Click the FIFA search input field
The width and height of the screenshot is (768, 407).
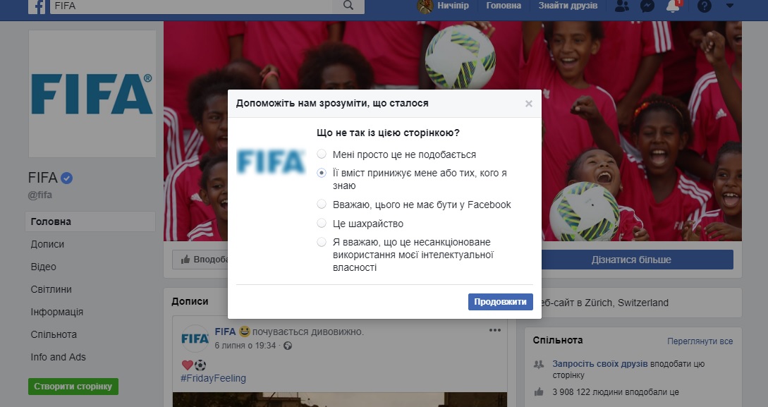click(x=191, y=6)
